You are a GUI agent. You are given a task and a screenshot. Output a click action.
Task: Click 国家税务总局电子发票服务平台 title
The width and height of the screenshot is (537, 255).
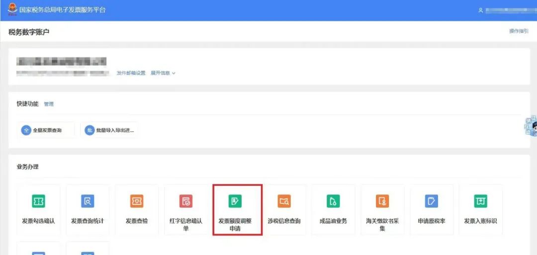click(62, 9)
